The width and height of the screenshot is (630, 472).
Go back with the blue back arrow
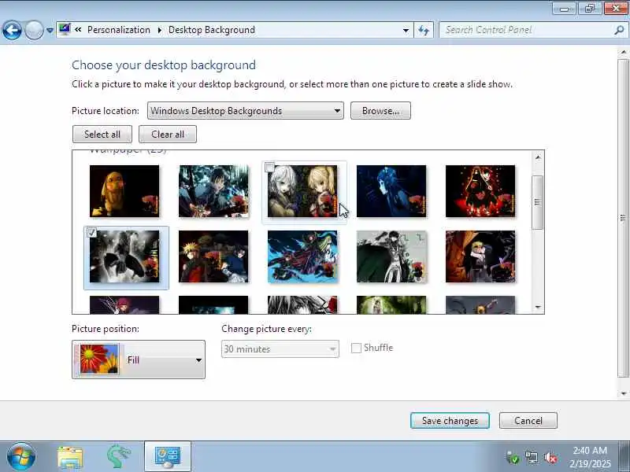[x=12, y=30]
